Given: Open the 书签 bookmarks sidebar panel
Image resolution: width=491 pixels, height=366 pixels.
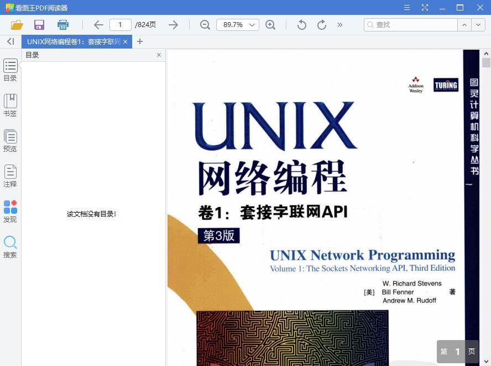Looking at the screenshot, I should tap(11, 105).
